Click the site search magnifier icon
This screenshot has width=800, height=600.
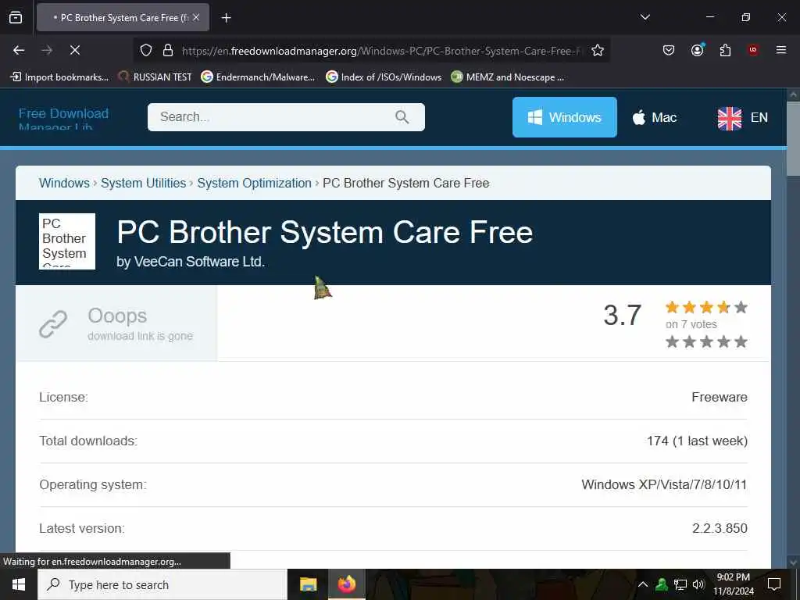click(402, 117)
